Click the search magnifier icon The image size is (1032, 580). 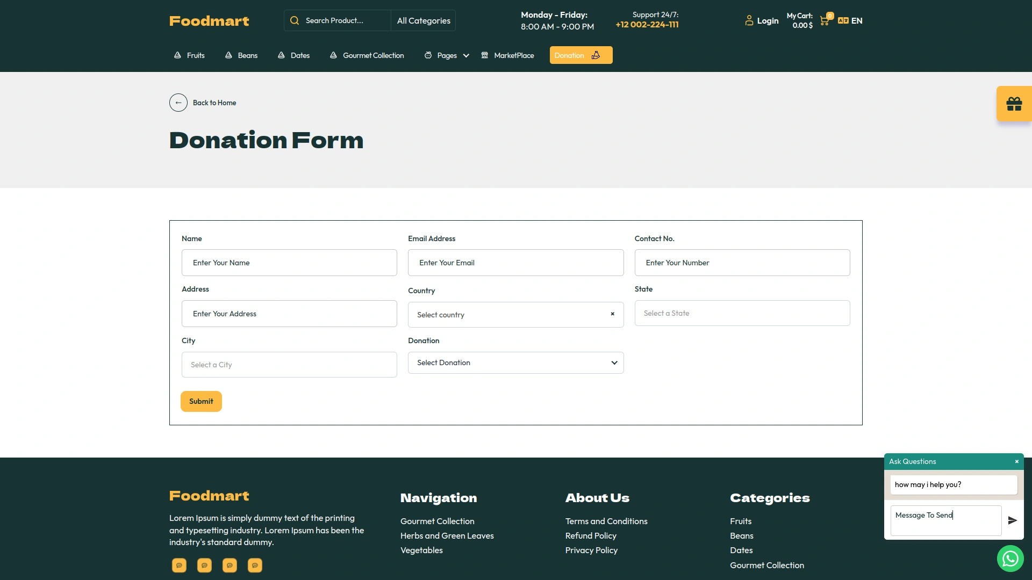tap(295, 20)
